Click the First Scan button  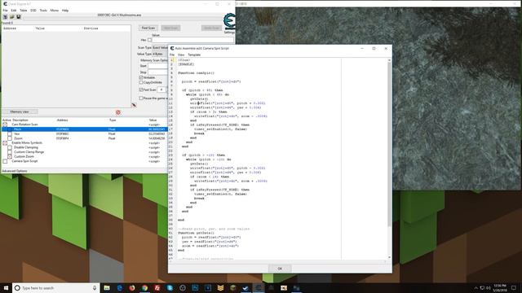coord(148,28)
